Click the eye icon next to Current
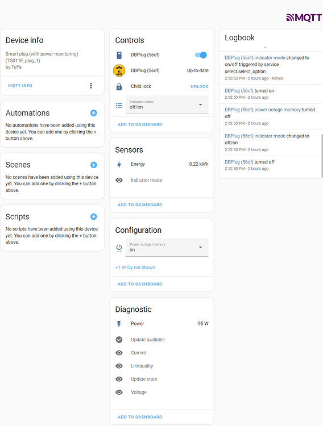The image size is (323, 426). [x=119, y=353]
